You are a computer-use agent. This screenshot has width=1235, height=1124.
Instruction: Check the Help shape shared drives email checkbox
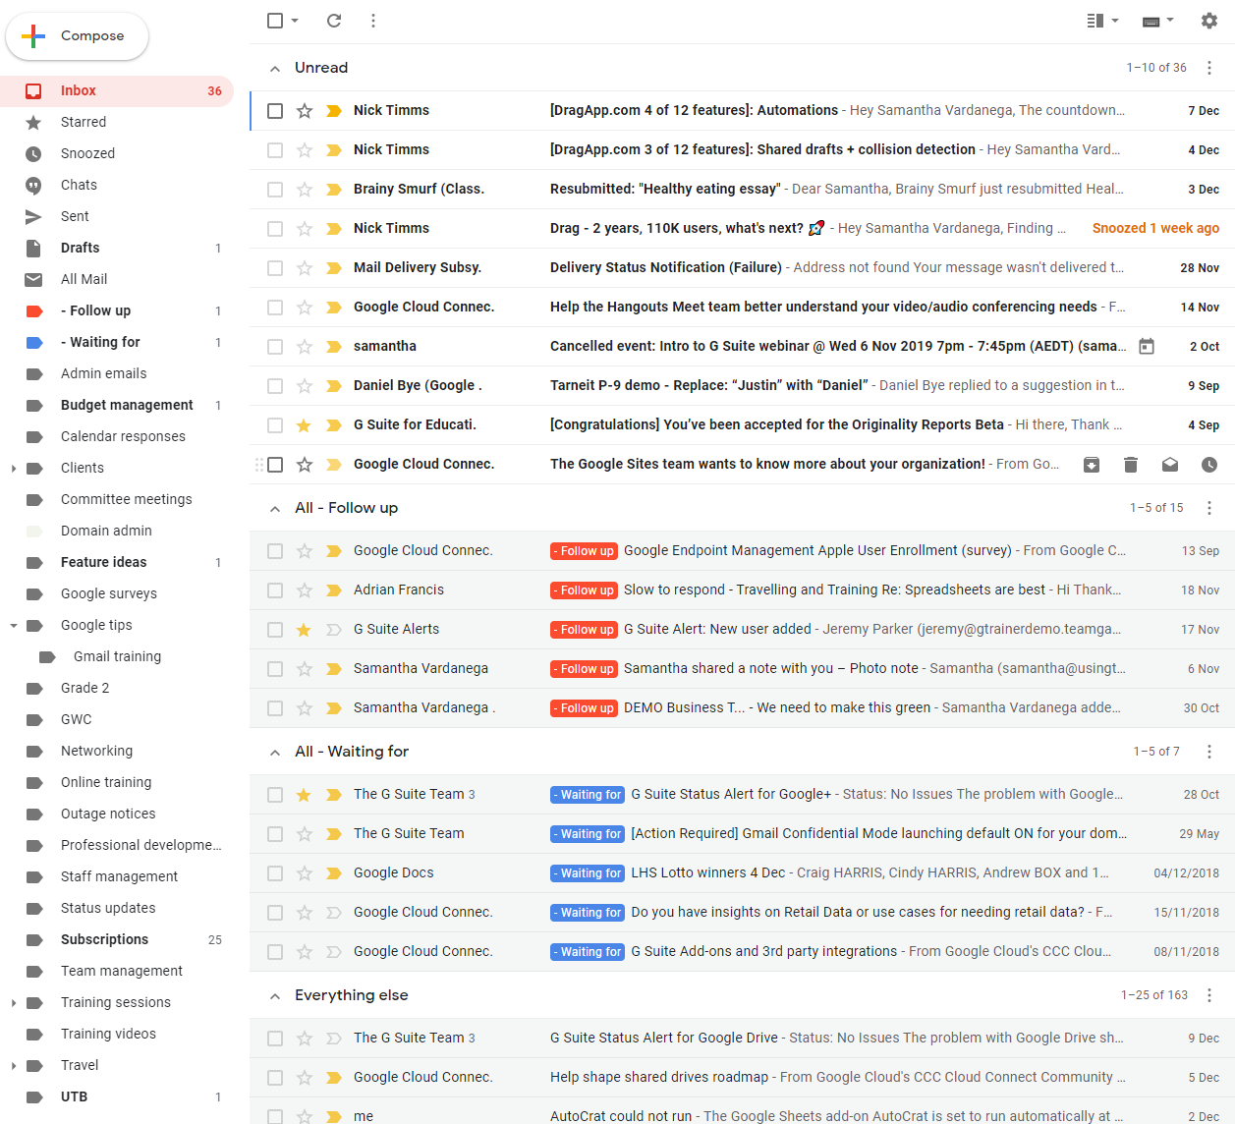(275, 1078)
